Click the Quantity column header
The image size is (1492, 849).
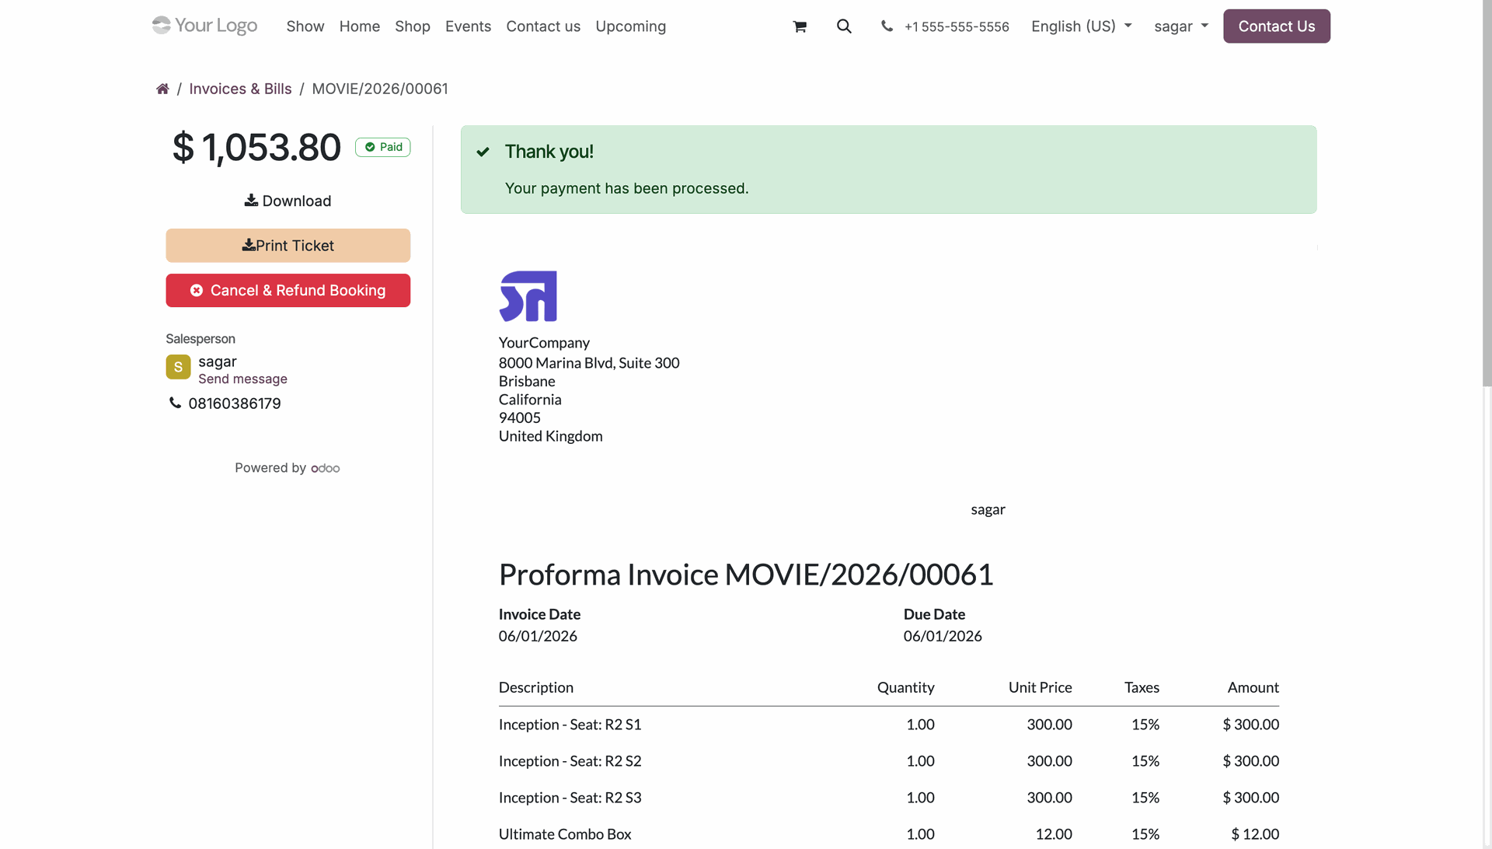click(906, 687)
